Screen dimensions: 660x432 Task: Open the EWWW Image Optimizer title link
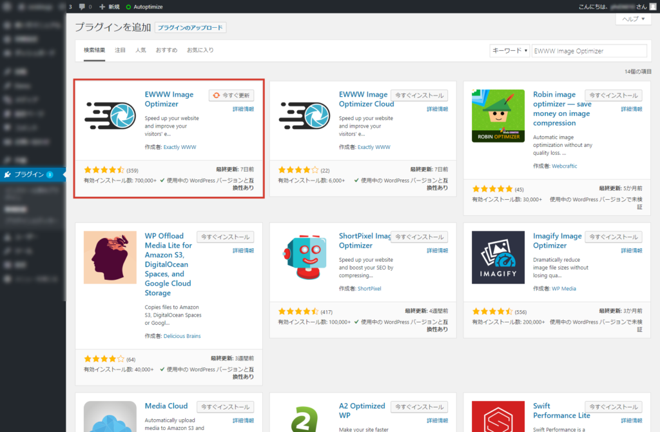coord(170,99)
